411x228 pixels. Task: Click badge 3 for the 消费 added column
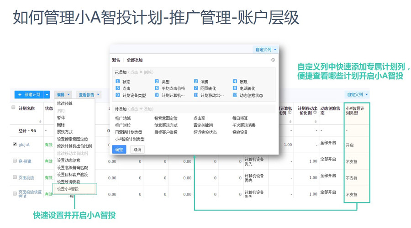tap(196, 82)
